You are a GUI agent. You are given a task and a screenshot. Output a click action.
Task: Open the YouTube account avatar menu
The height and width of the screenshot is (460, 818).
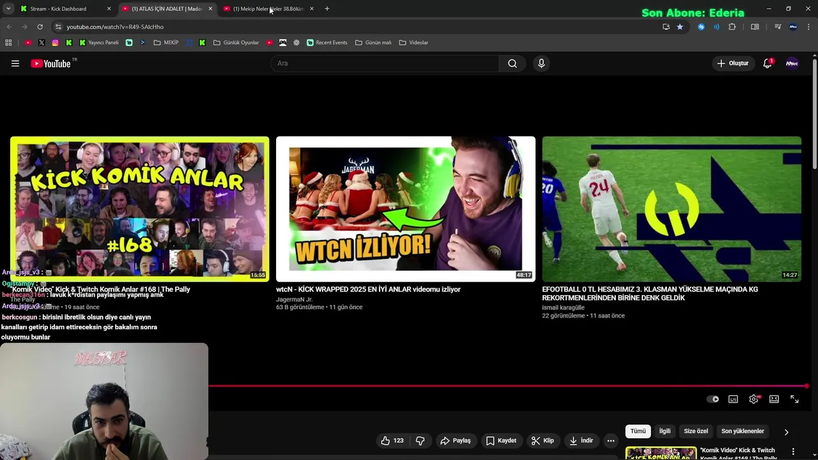tap(792, 63)
